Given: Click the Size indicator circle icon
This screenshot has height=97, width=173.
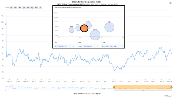Looking at the screenshot, I should click(101, 42).
